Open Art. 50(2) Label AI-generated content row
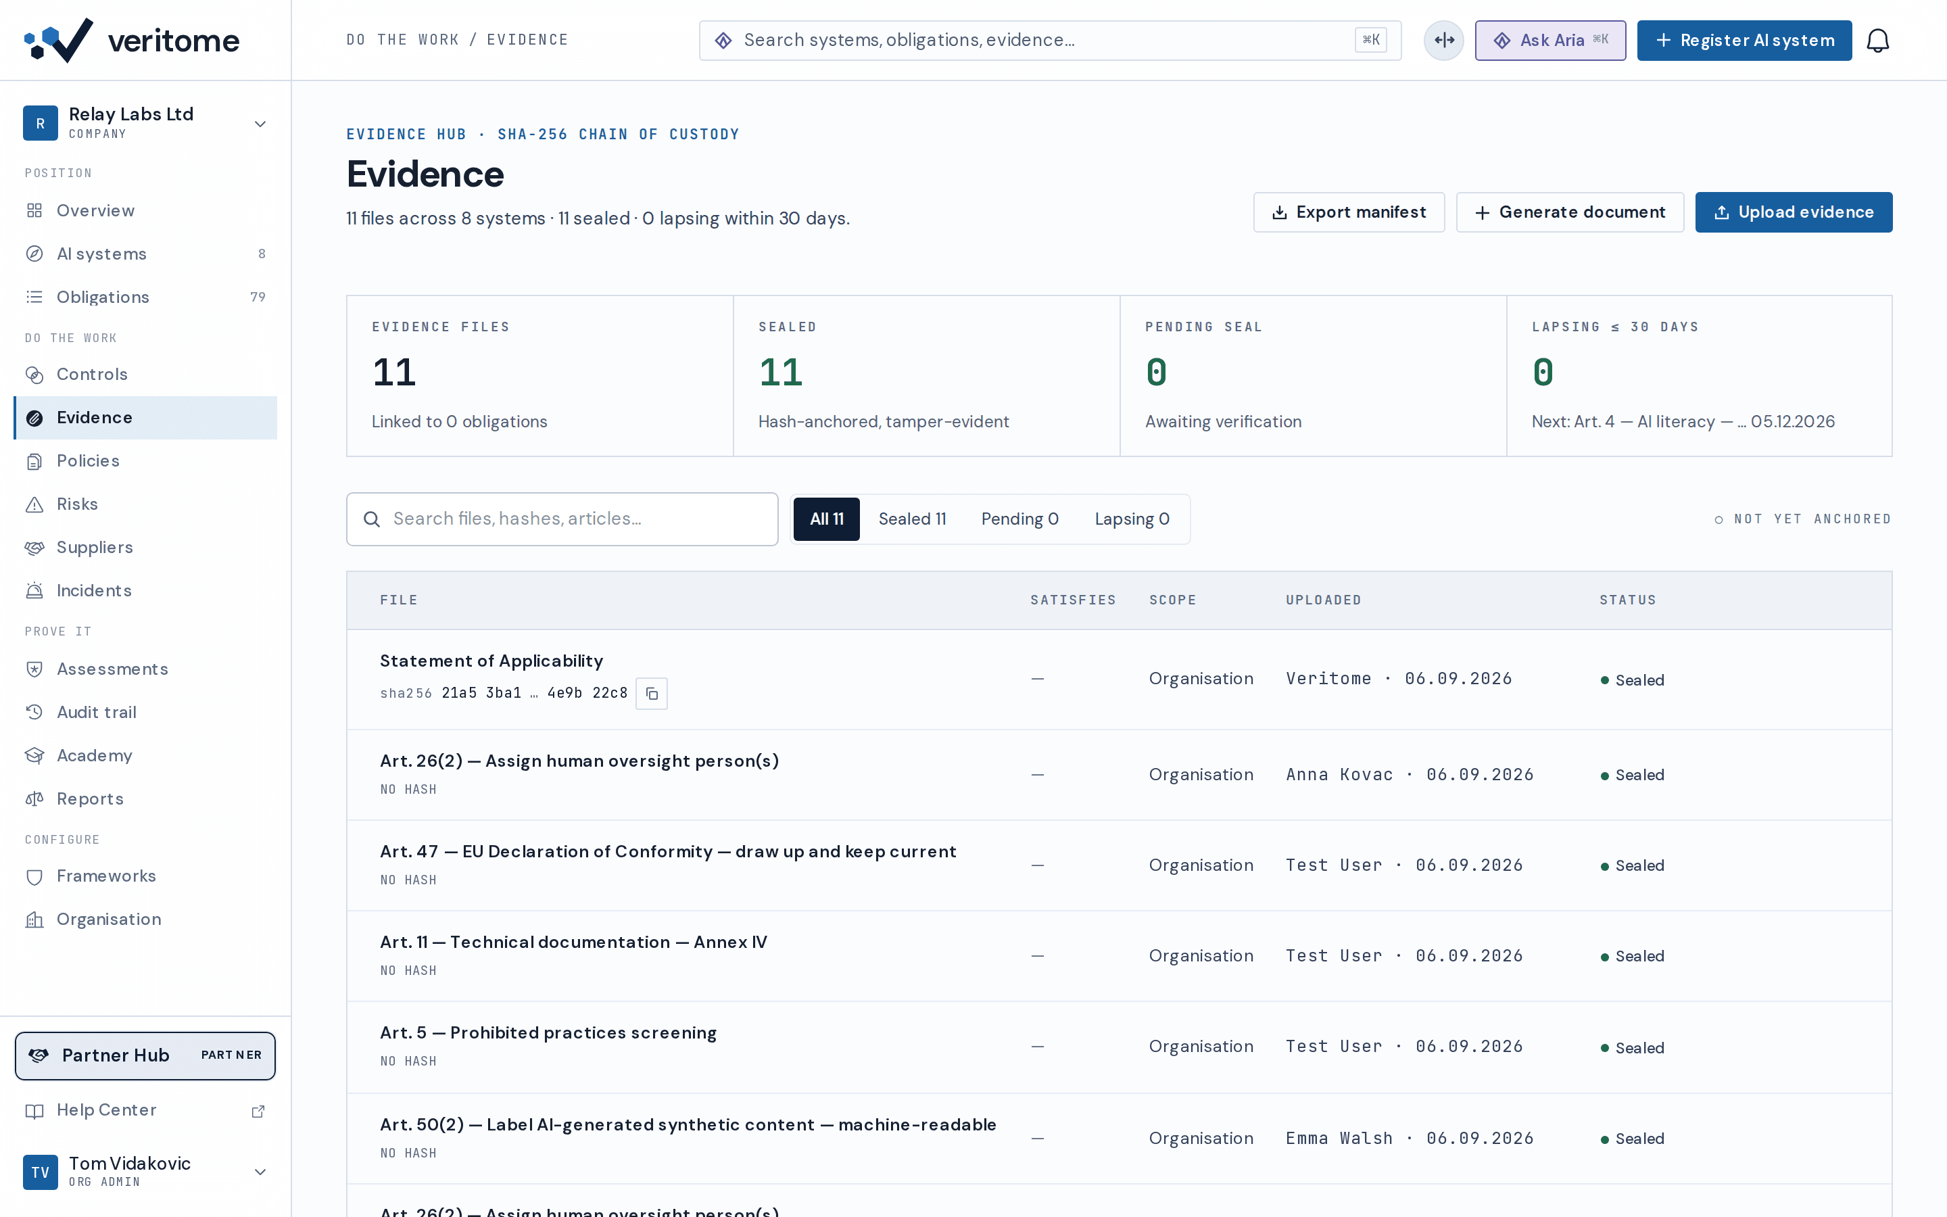The height and width of the screenshot is (1217, 1947). 1118,1138
